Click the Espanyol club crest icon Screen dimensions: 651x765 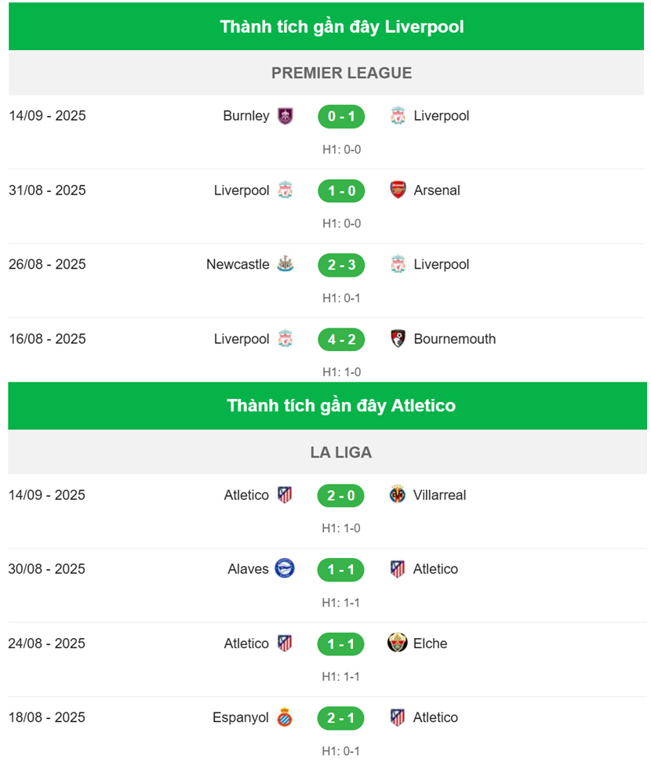(285, 717)
